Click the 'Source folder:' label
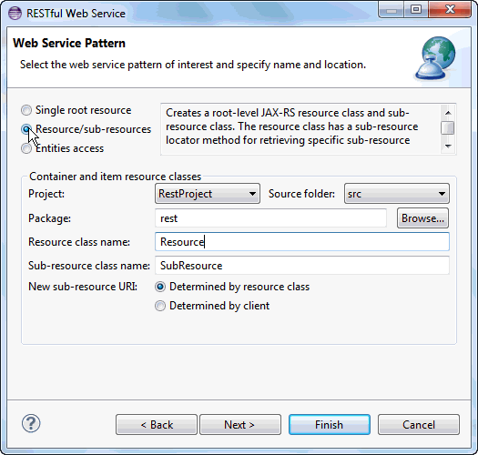 pyautogui.click(x=301, y=194)
